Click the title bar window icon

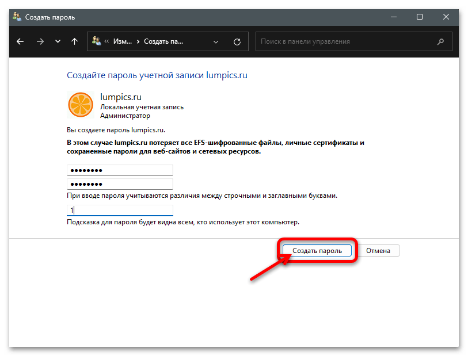(17, 17)
